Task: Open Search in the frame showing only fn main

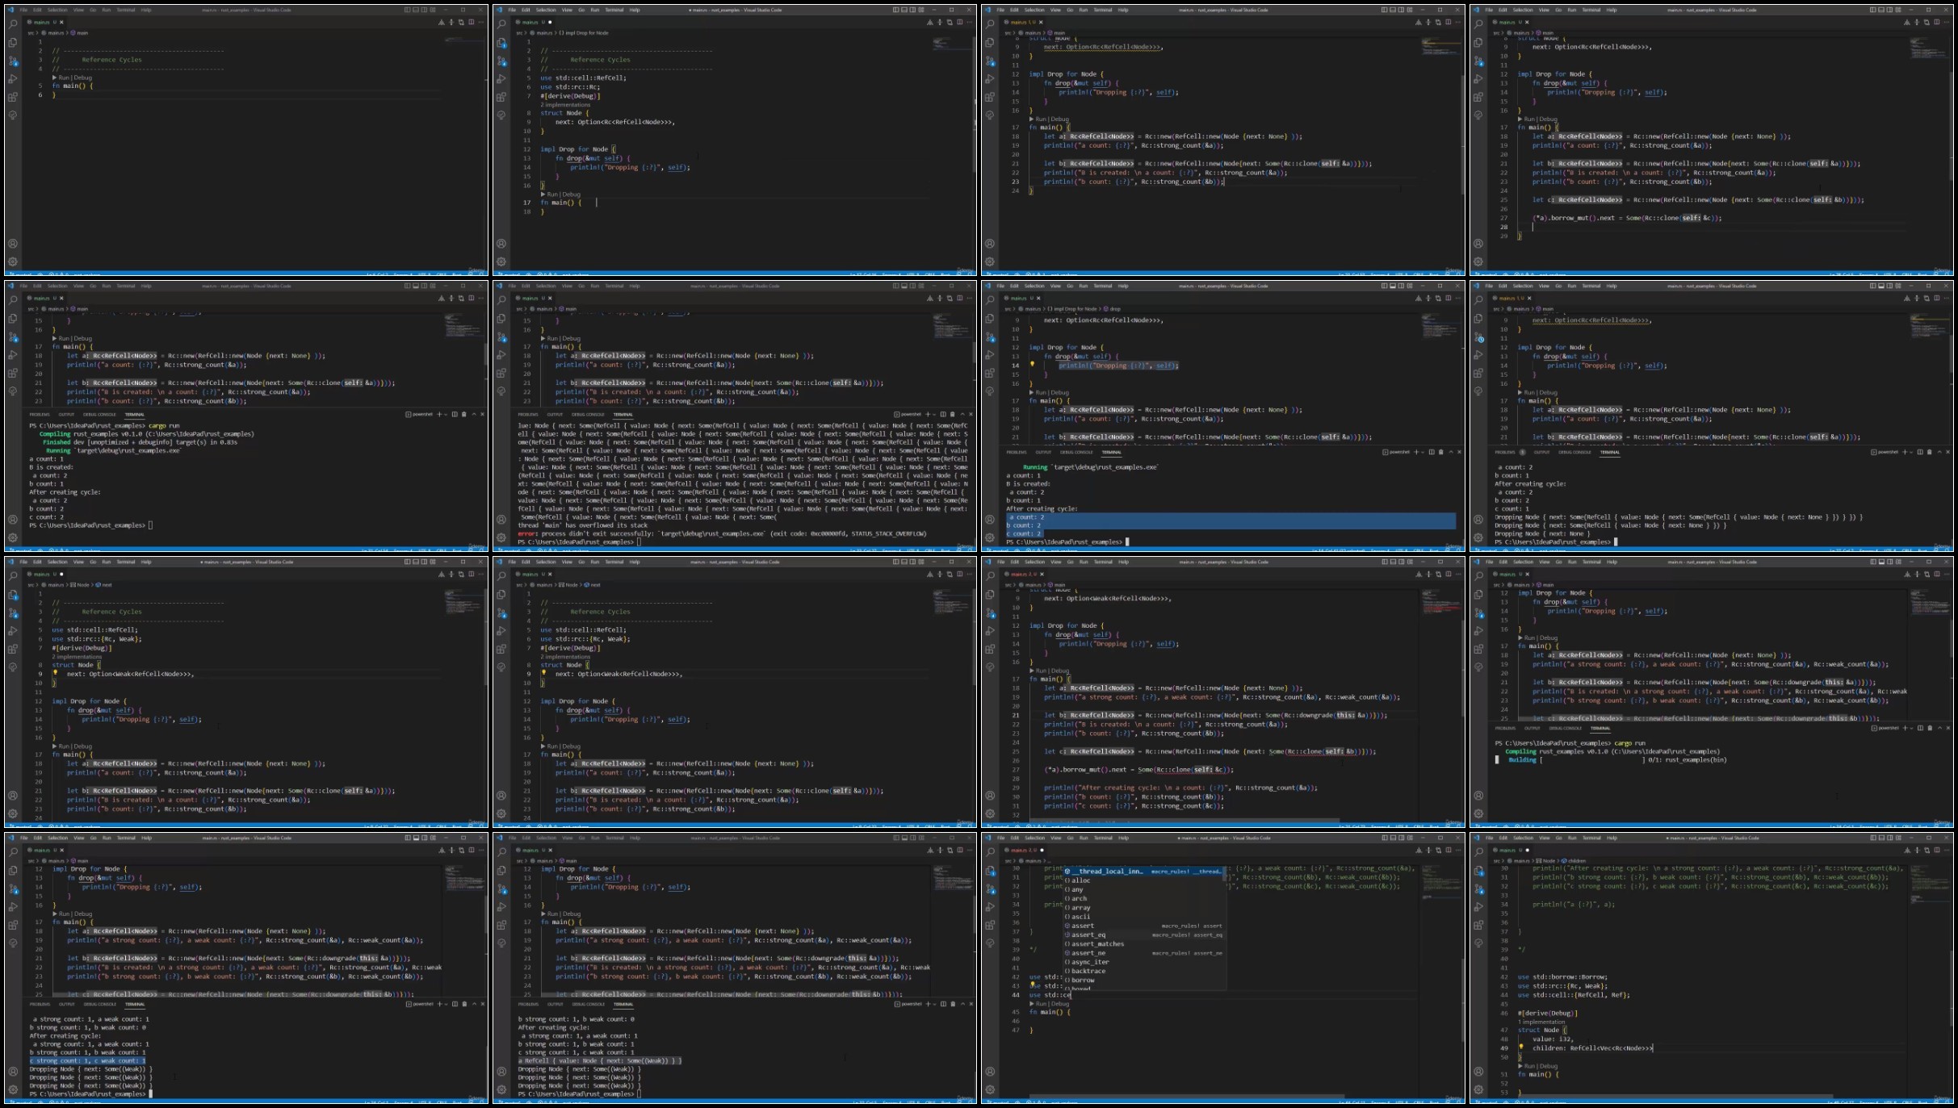Action: point(13,24)
